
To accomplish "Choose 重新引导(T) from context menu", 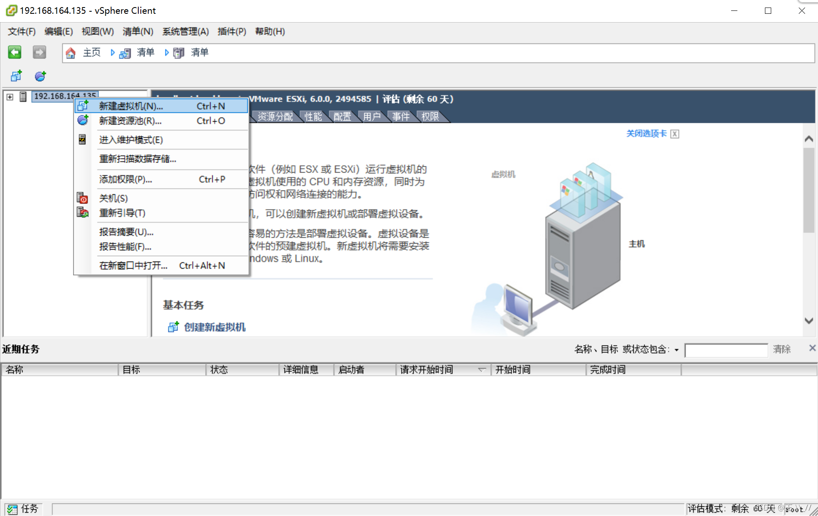I will click(161, 213).
